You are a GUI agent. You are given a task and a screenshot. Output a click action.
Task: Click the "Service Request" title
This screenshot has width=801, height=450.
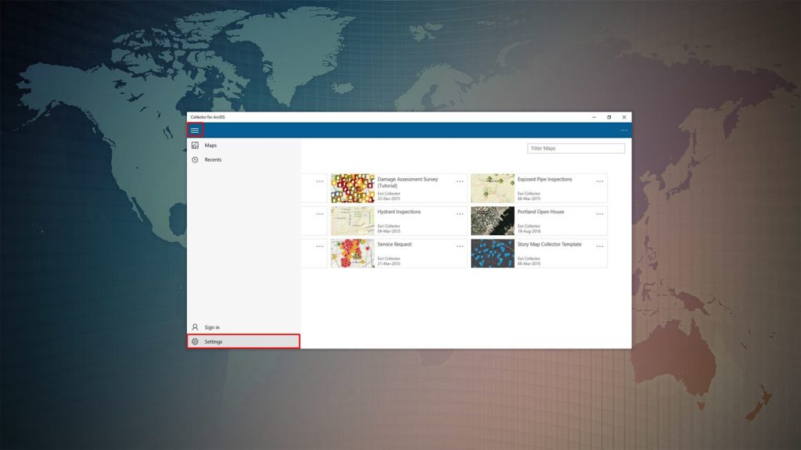tap(394, 245)
